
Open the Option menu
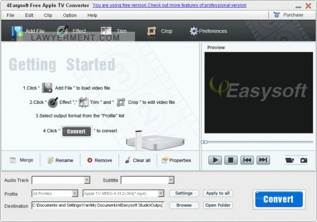70,15
